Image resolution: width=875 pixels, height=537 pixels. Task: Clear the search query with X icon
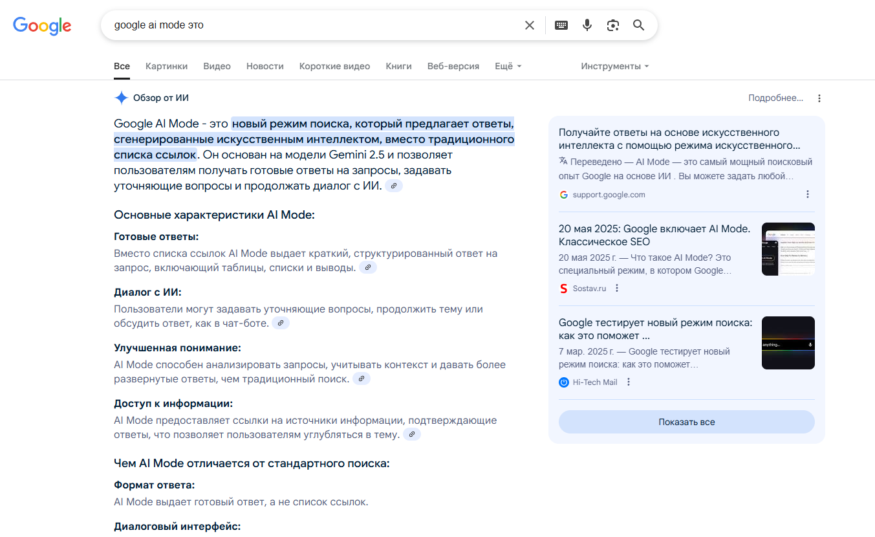pyautogui.click(x=530, y=25)
